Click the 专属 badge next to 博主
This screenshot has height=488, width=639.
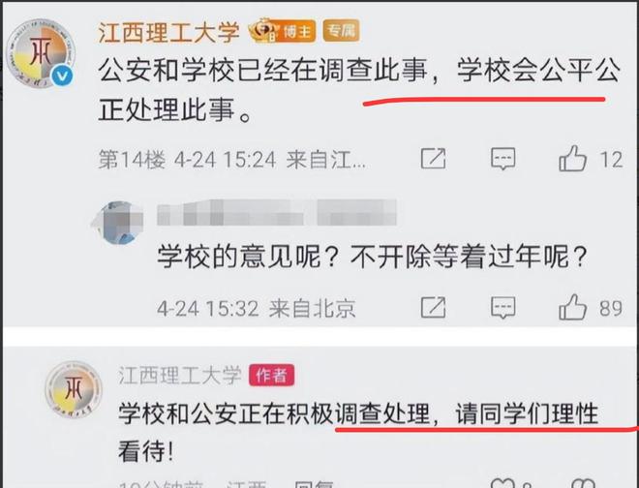click(341, 30)
